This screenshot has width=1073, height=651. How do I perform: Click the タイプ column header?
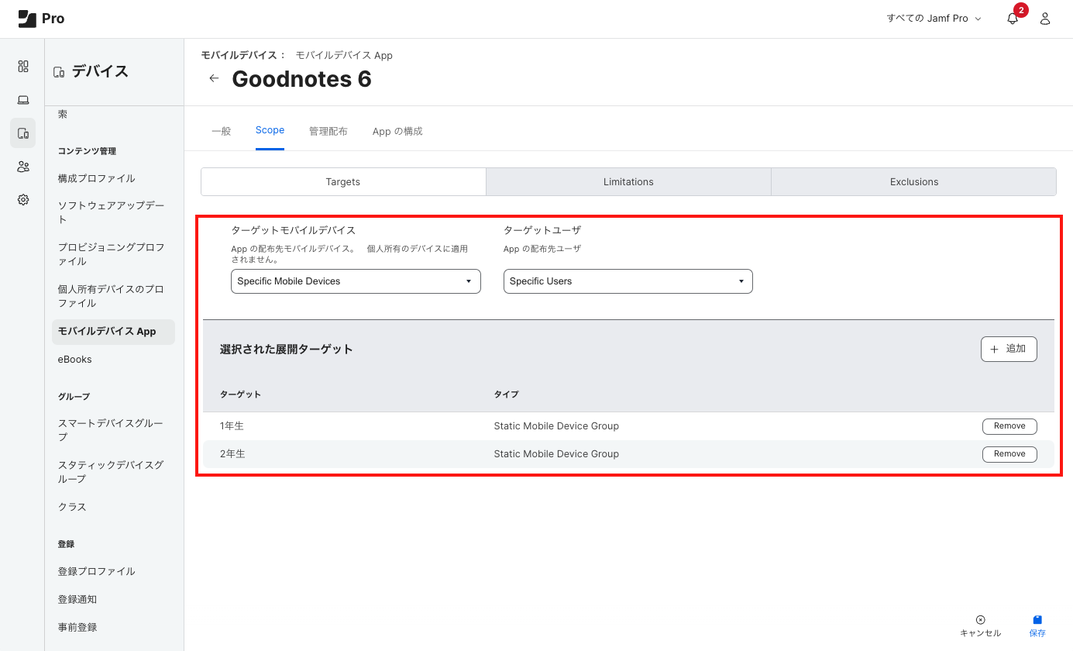pos(507,394)
